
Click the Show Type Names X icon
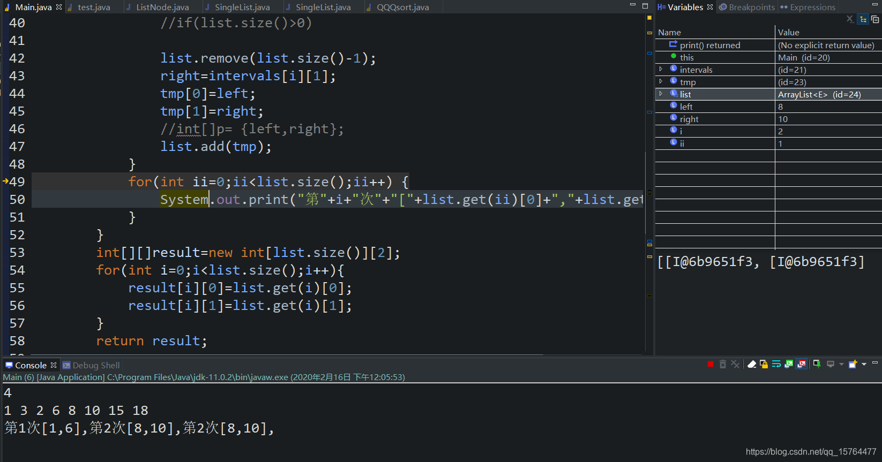850,19
